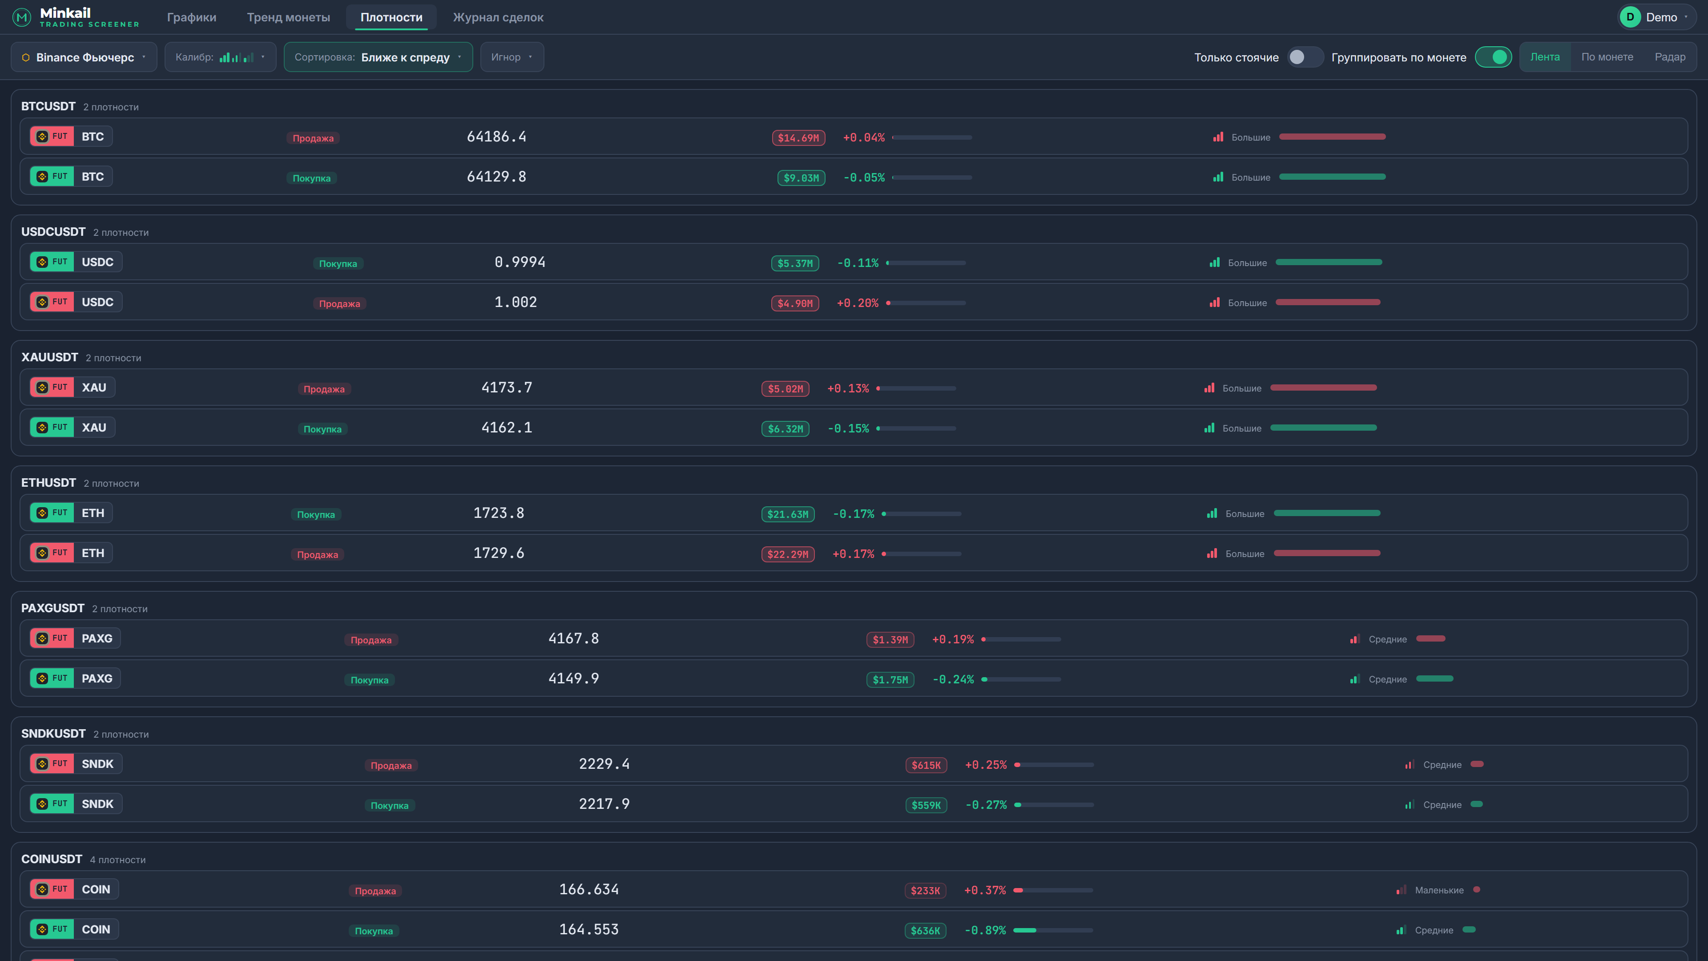1708x961 pixels.
Task: Click the Minkail logo icon
Action: point(22,17)
